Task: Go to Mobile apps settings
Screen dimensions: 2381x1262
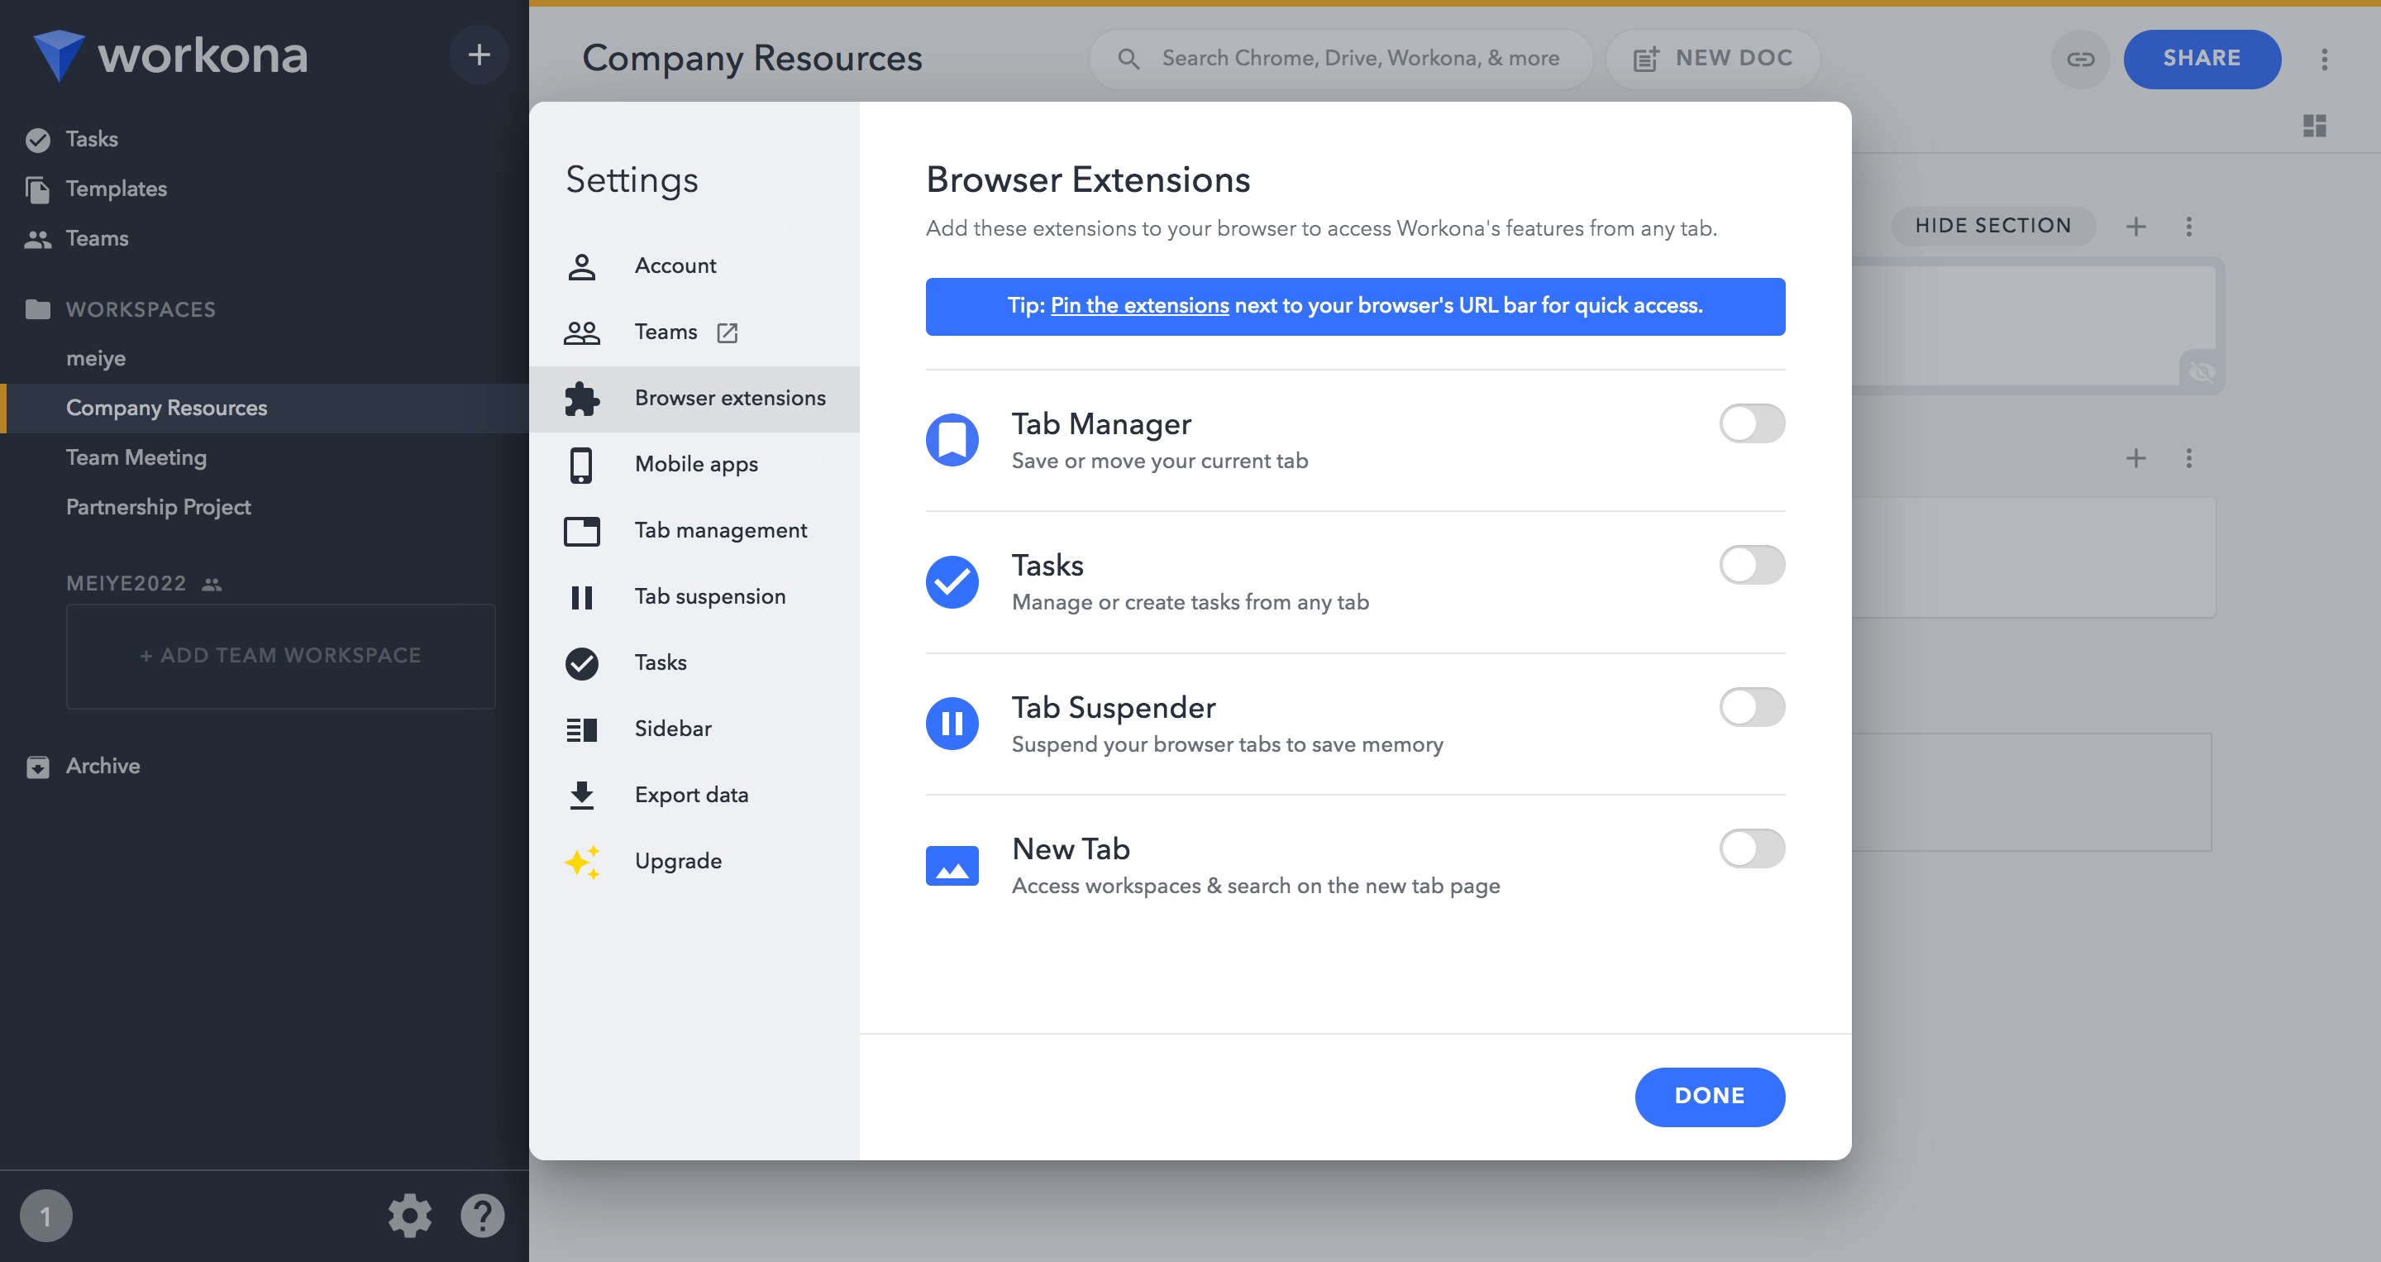Action: (x=694, y=464)
